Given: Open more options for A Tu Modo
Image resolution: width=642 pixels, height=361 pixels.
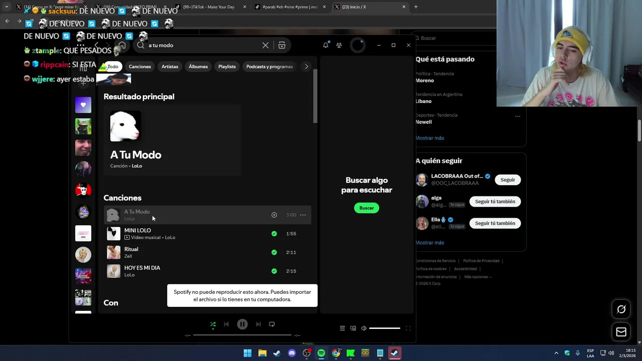Looking at the screenshot, I should [303, 215].
